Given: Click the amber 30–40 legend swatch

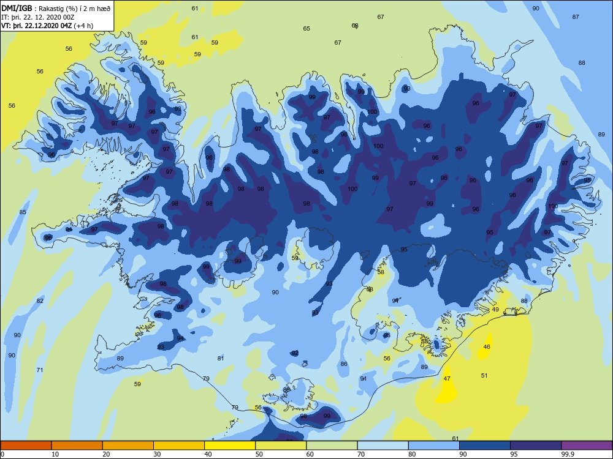Looking at the screenshot, I should [179, 446].
